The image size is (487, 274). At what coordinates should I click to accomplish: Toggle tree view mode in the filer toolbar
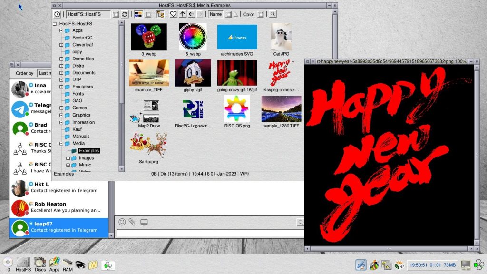[x=160, y=14]
